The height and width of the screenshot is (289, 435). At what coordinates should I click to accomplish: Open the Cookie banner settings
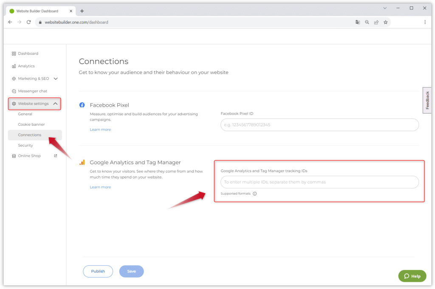point(31,125)
